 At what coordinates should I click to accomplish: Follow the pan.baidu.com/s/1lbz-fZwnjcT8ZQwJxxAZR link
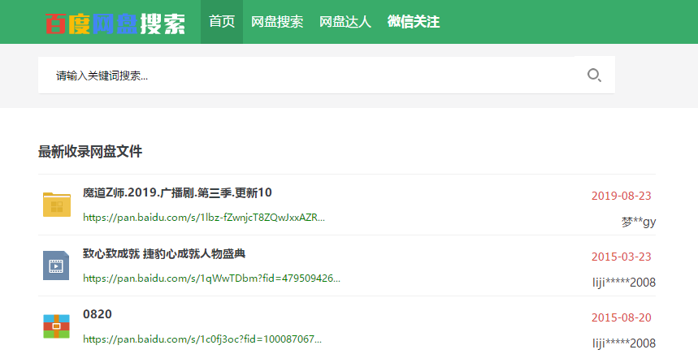(x=204, y=218)
